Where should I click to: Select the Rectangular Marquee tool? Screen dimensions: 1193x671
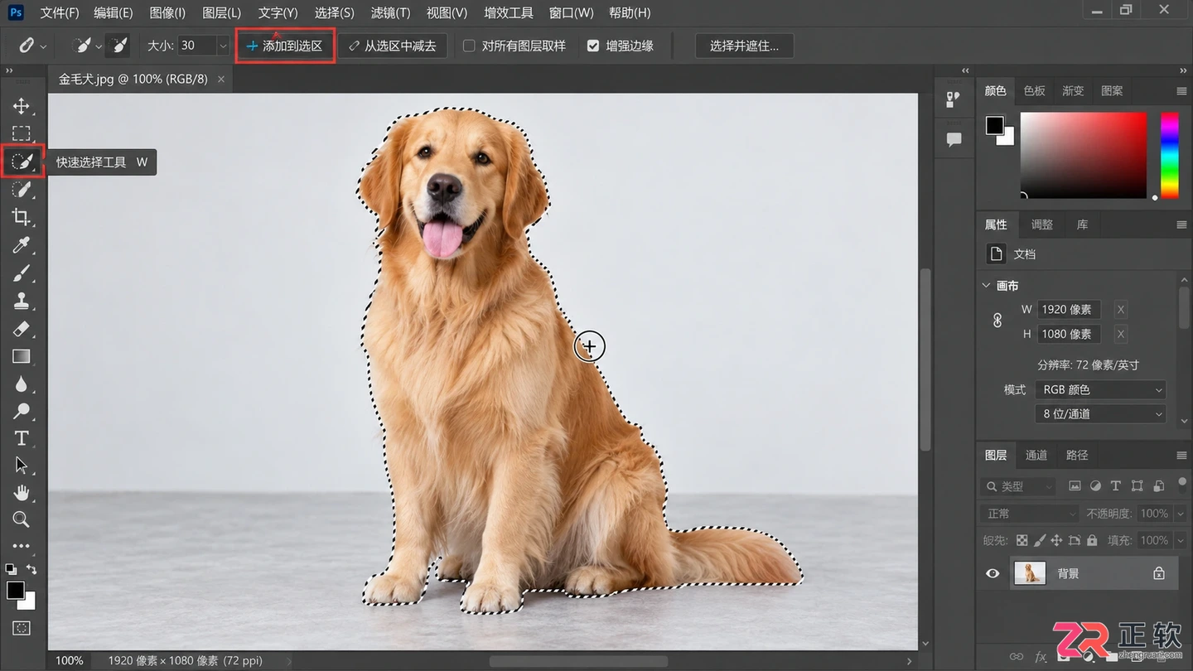pyautogui.click(x=22, y=133)
